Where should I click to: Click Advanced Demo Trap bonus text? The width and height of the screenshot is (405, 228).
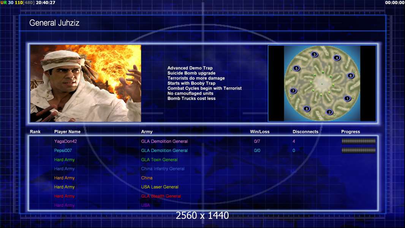coord(190,68)
